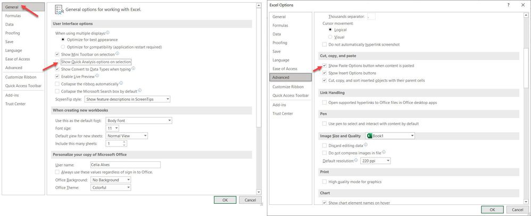531x216 pixels.
Task: Click OK in the Excel Options dialog
Action: tap(492, 210)
